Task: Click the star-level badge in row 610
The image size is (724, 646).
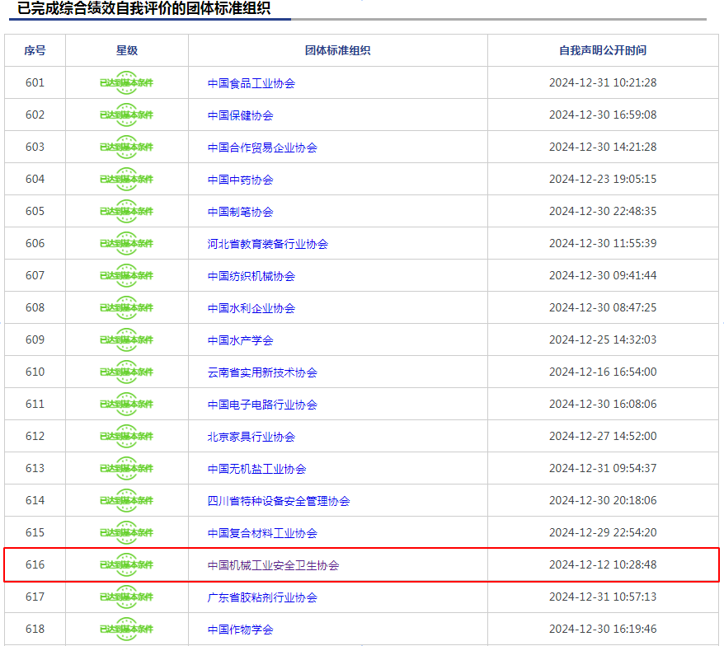Action: point(126,372)
